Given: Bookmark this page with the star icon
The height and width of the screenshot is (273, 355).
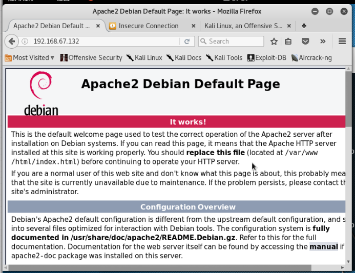Looking at the screenshot, I should 274,41.
